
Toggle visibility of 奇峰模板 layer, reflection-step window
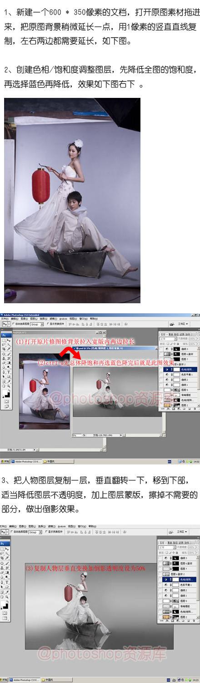(160, 606)
